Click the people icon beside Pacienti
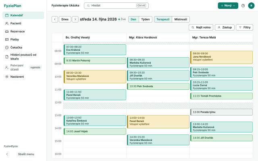Viewport: 258px width, 161px height. (7, 23)
